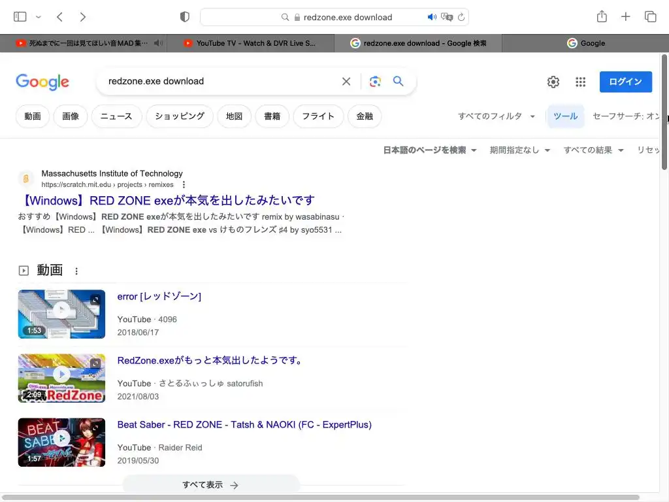The height and width of the screenshot is (502, 669).
Task: Play the RedZone.exe 2:09 video thumbnail
Action: [x=61, y=378]
